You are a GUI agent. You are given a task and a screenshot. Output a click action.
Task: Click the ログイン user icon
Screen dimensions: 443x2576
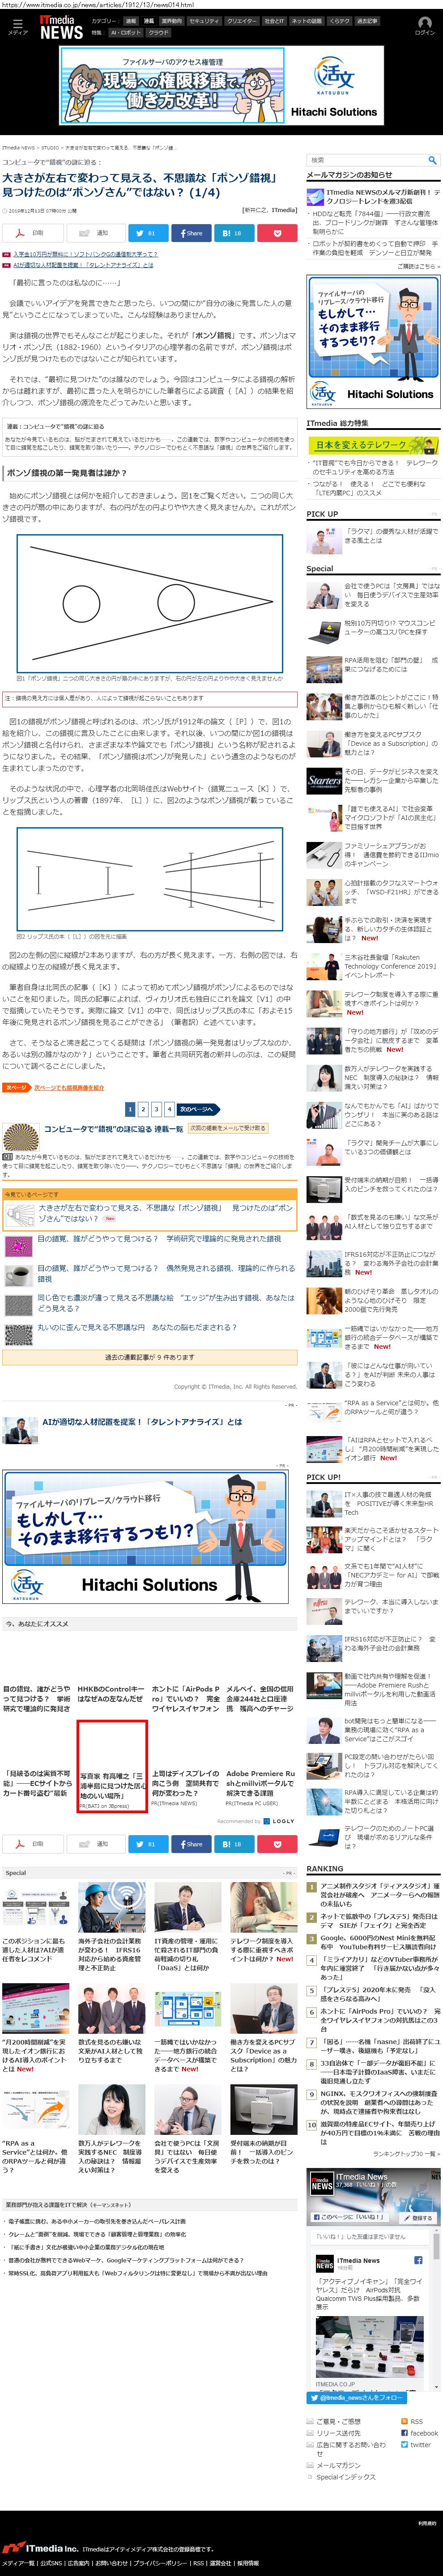[424, 26]
